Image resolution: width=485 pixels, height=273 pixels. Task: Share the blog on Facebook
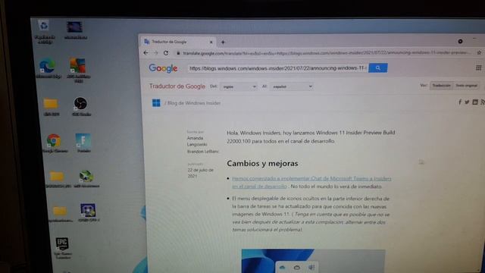coord(460,102)
